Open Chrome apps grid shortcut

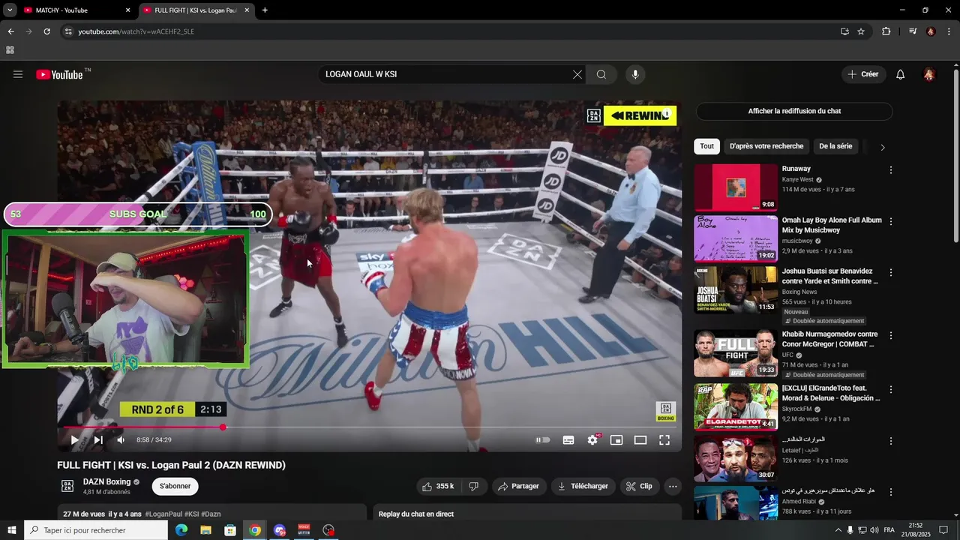pos(10,50)
